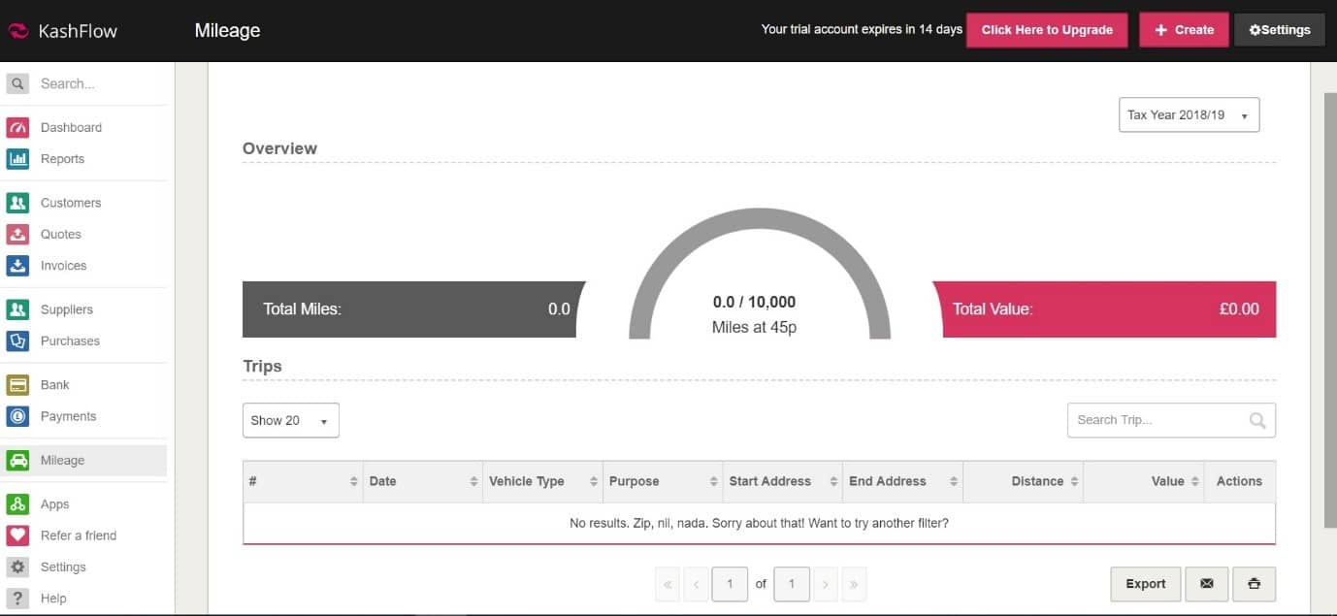The height and width of the screenshot is (616, 1337).
Task: Click the magnifier icon in Search Trip
Action: point(1257,420)
